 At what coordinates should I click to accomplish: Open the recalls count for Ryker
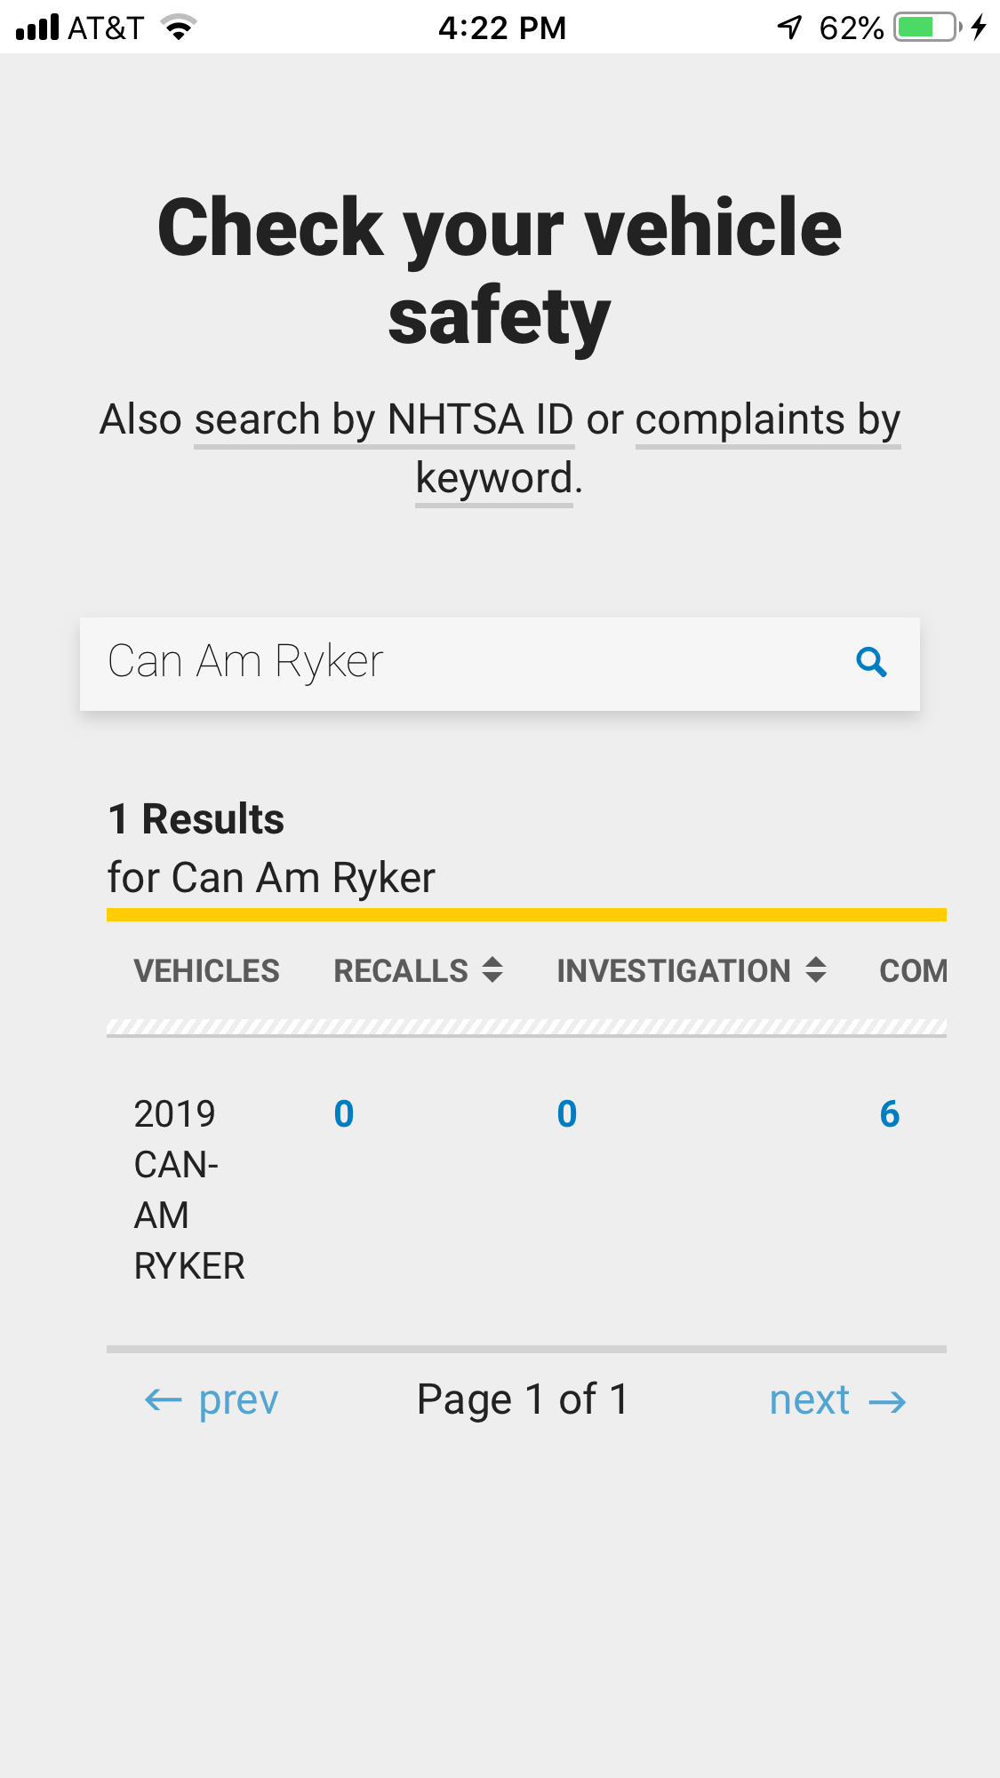[344, 1114]
